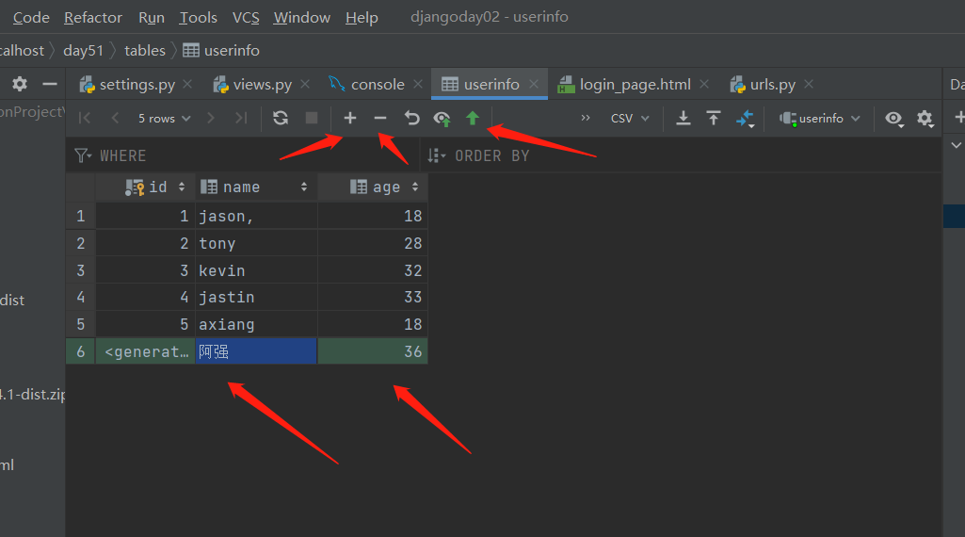Export table data with download icon
The width and height of the screenshot is (965, 537).
[684, 118]
